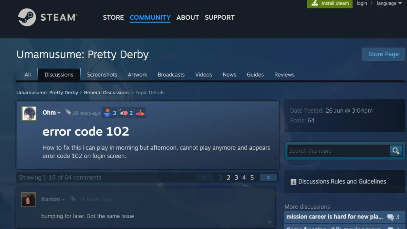This screenshot has height=229, width=407.
Task: Click Ohm's avatar image
Action: pos(29,114)
